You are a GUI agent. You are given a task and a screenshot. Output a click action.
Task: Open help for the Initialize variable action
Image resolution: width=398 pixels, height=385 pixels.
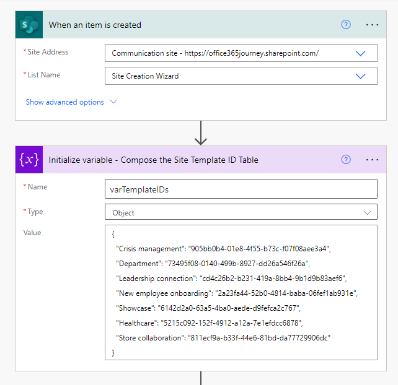pyautogui.click(x=346, y=160)
